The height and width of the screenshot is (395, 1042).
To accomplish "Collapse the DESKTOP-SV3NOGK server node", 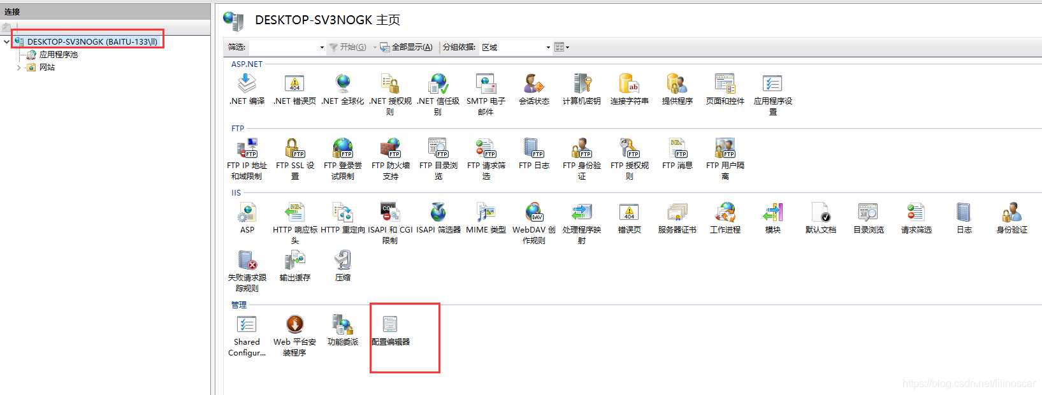I will tap(6, 41).
